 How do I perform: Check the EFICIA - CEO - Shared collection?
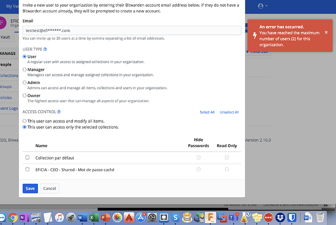(27, 170)
